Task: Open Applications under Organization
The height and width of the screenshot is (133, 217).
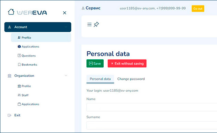Action: [x=29, y=104]
